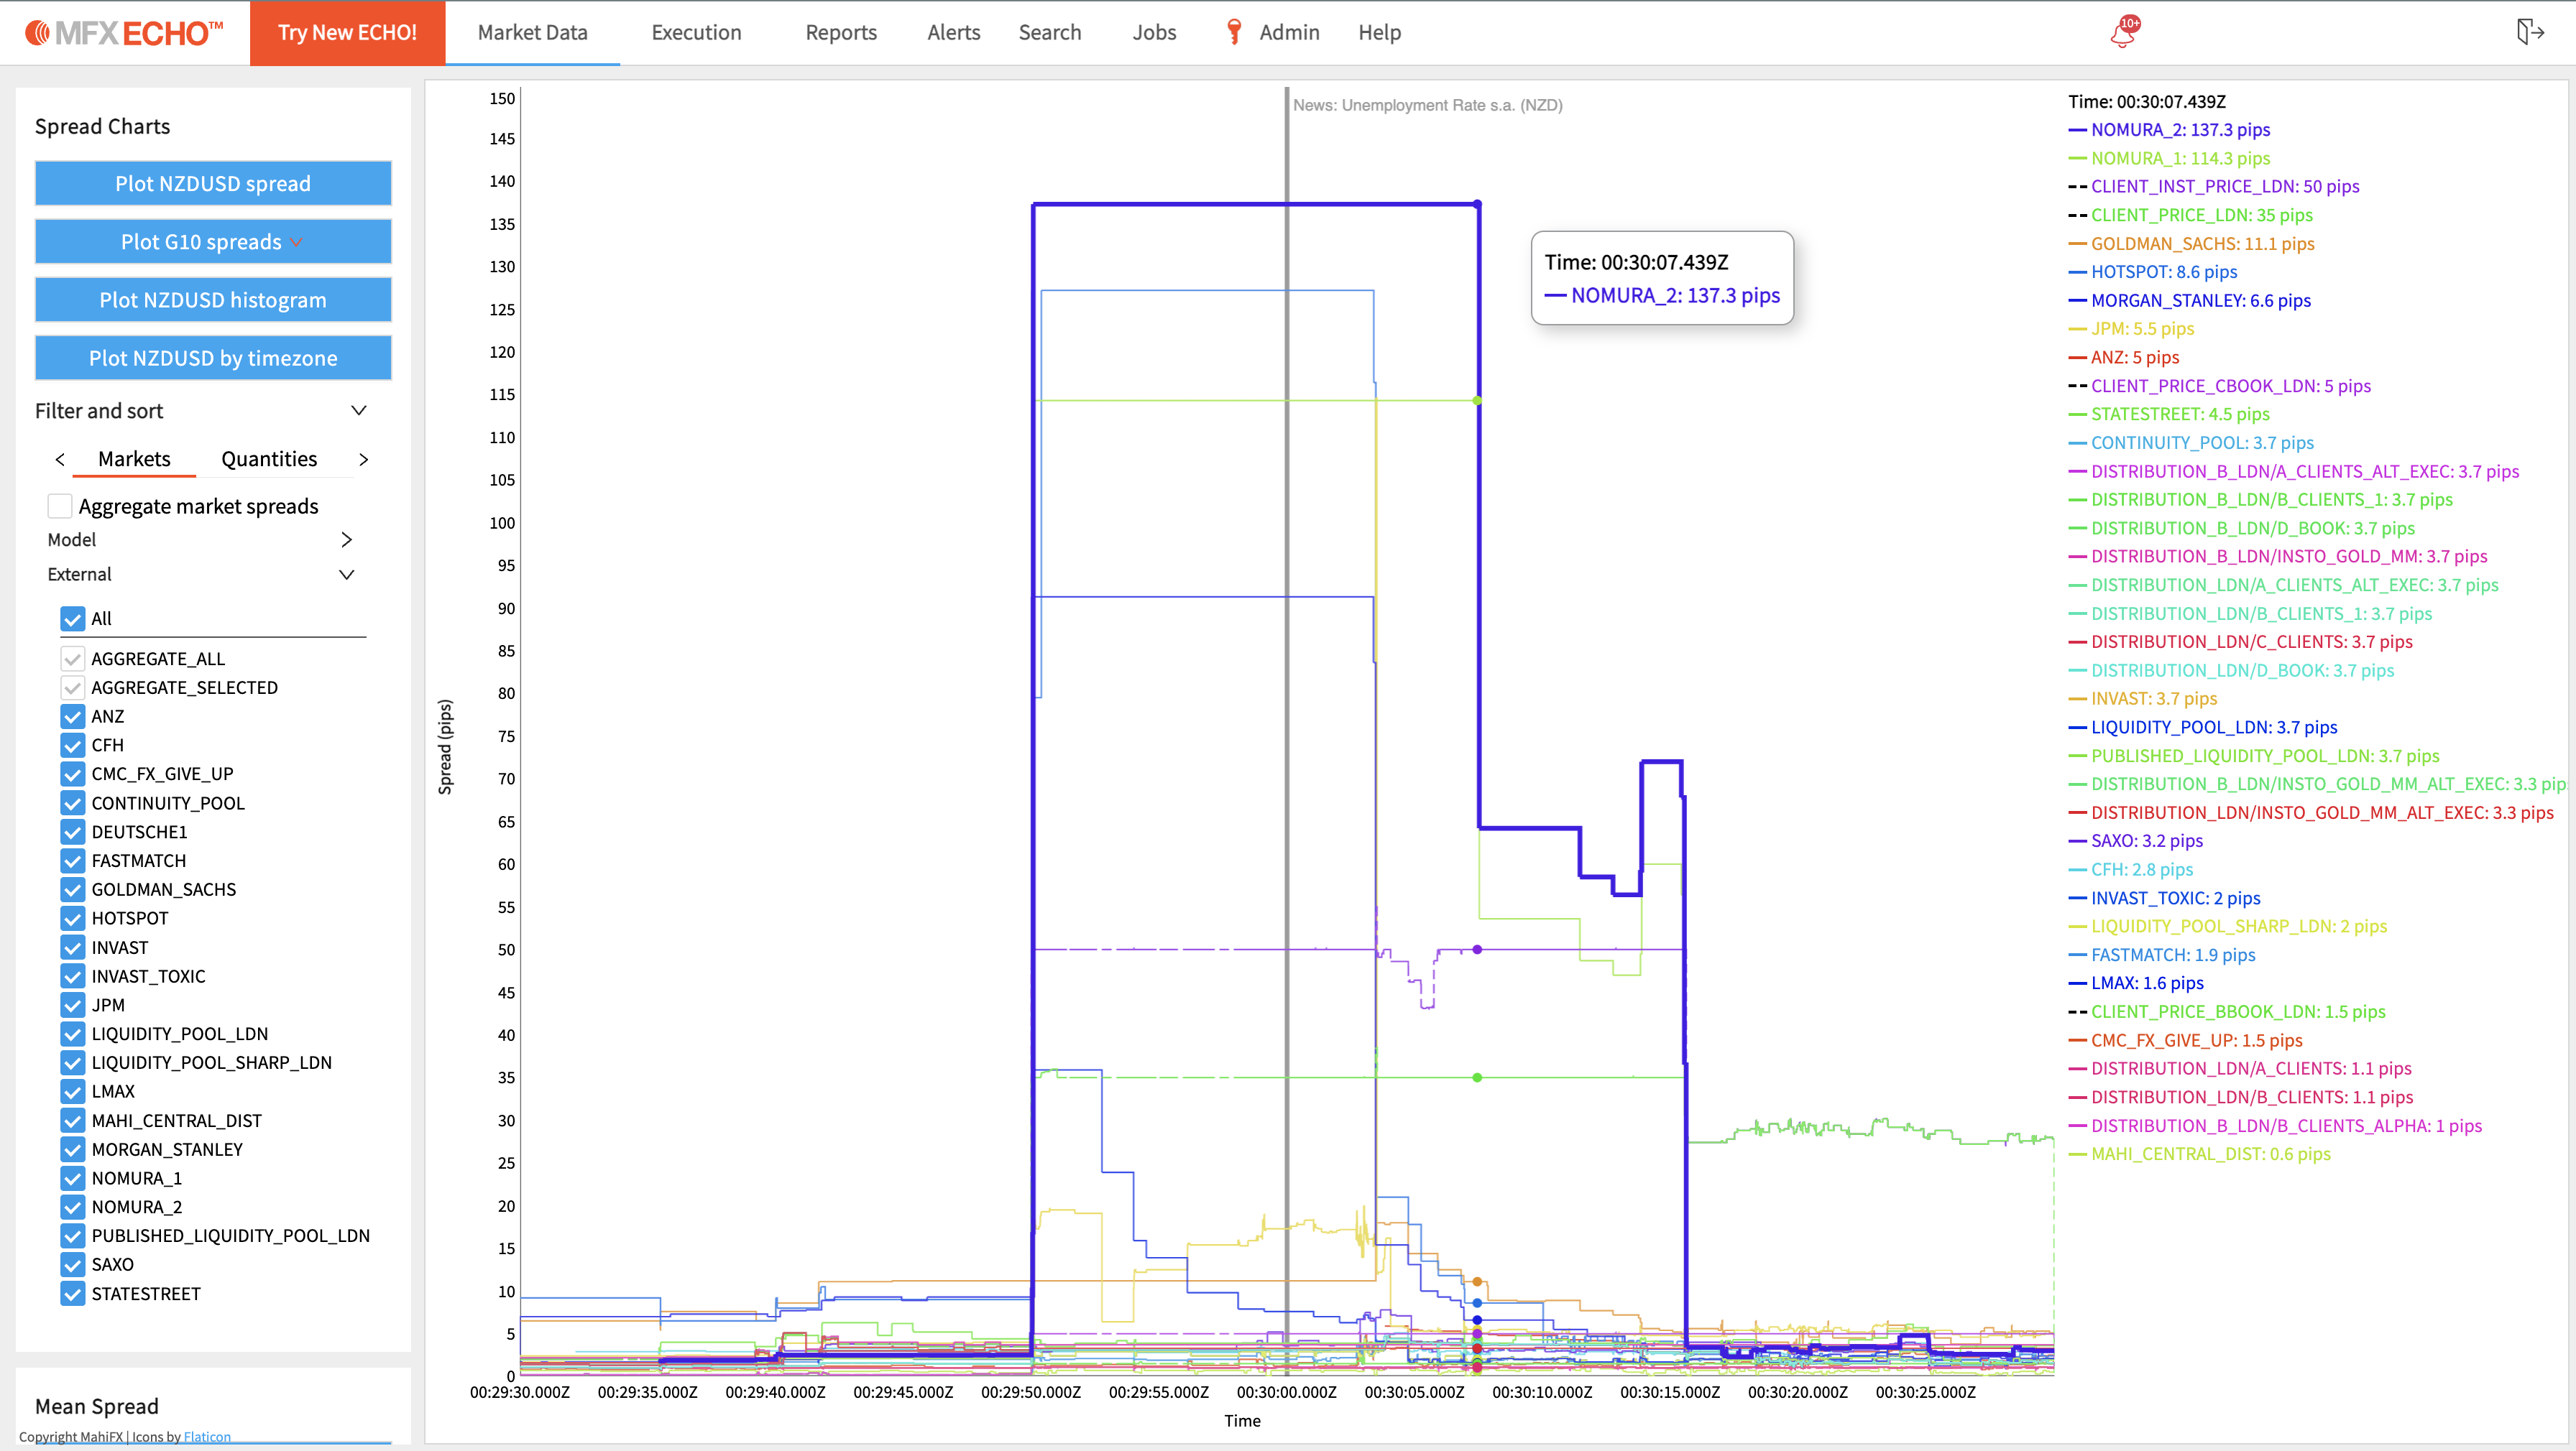Uncheck the CFH checkbox
The image size is (2576, 1451).
(72, 746)
